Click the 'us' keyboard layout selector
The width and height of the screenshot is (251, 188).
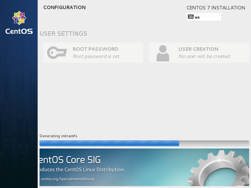click(x=204, y=17)
